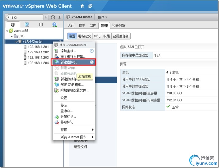Select the 设置 sub-tab button
The image size is (219, 168).
[x=72, y=36]
